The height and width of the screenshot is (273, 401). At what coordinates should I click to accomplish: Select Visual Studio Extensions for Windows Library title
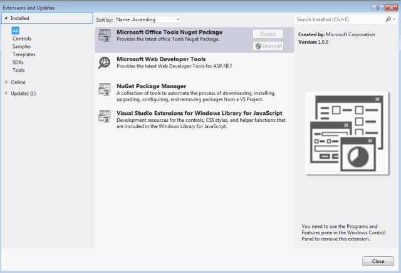point(199,113)
